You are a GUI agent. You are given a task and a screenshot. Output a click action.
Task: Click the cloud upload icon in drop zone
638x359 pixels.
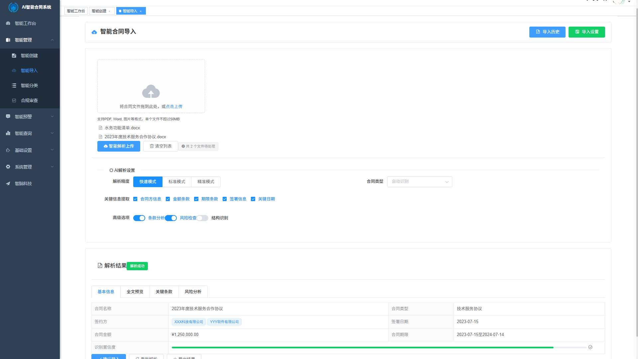coord(151,91)
